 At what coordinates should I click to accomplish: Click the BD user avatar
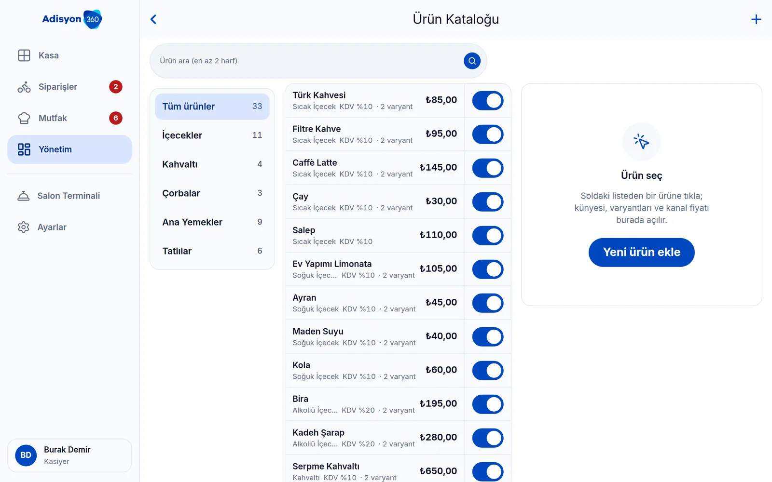(26, 455)
